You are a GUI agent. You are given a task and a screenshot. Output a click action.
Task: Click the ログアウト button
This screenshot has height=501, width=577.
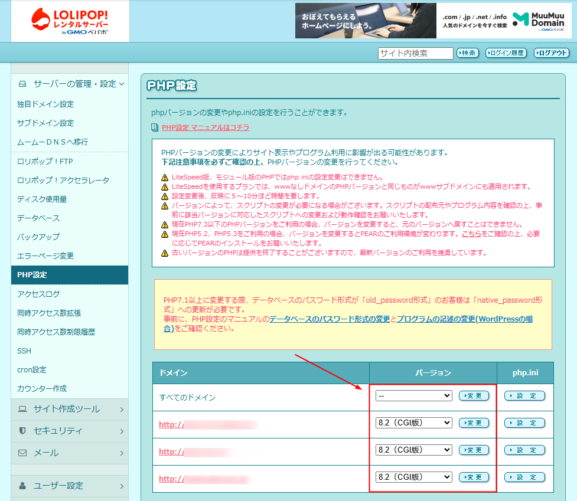[x=551, y=53]
